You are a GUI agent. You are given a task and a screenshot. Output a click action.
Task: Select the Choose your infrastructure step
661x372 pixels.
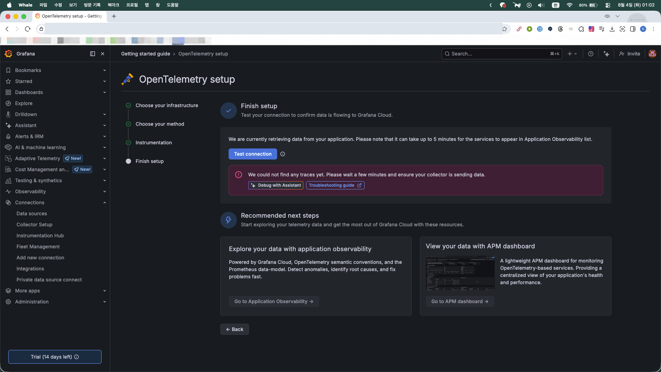coord(167,105)
